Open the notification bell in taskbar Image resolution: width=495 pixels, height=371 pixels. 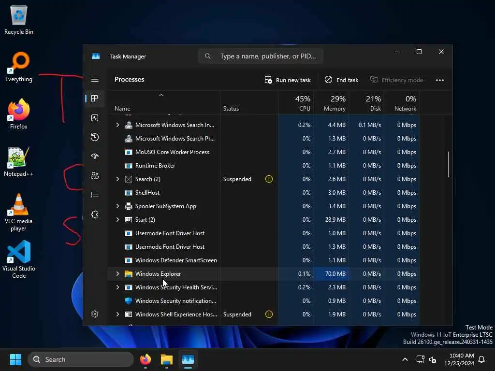click(482, 359)
